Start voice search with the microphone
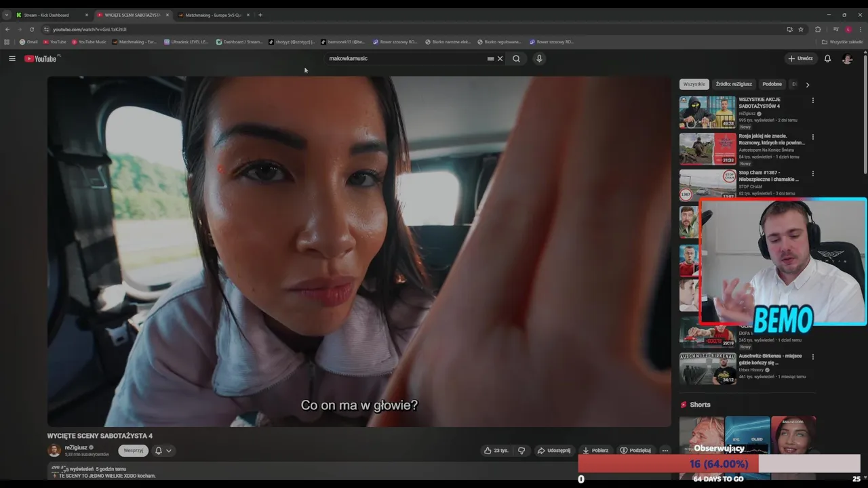 pyautogui.click(x=539, y=58)
